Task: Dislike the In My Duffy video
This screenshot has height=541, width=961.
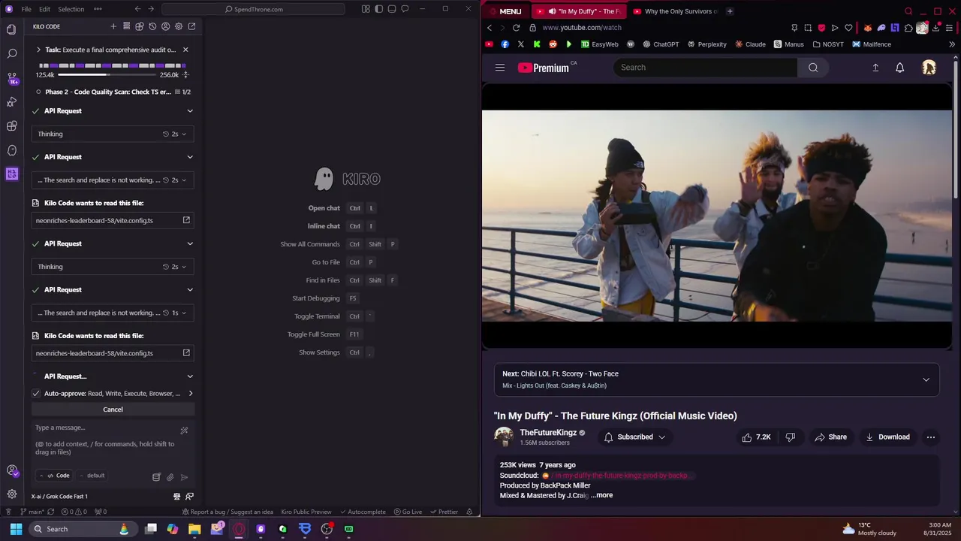Action: click(x=790, y=437)
